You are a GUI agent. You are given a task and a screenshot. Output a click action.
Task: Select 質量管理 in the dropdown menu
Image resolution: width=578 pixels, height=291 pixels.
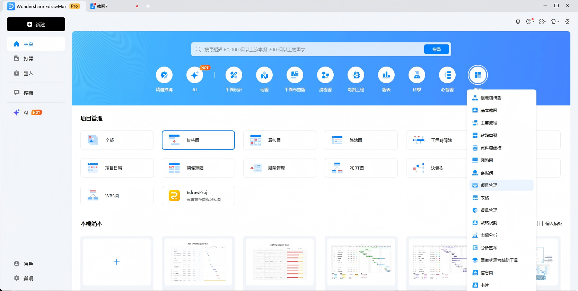501,210
